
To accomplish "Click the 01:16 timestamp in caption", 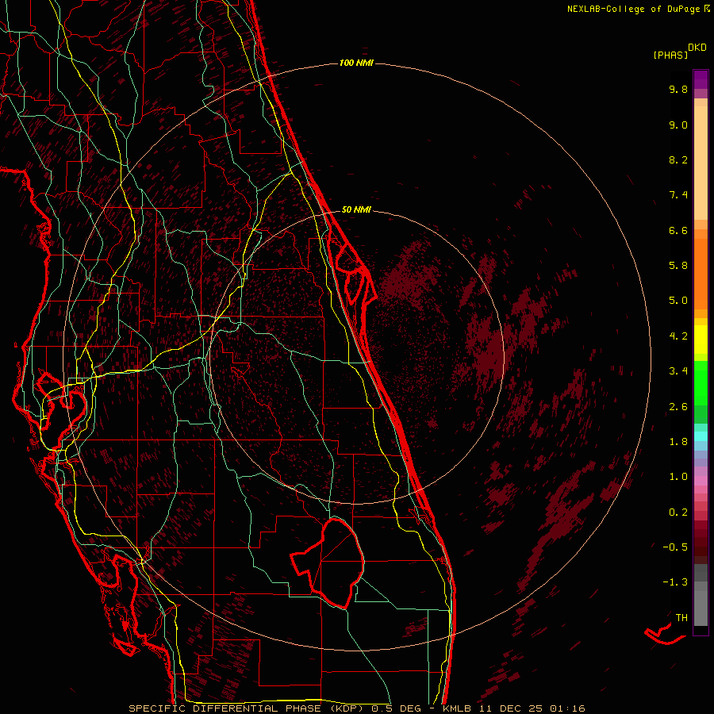I will coord(567,708).
